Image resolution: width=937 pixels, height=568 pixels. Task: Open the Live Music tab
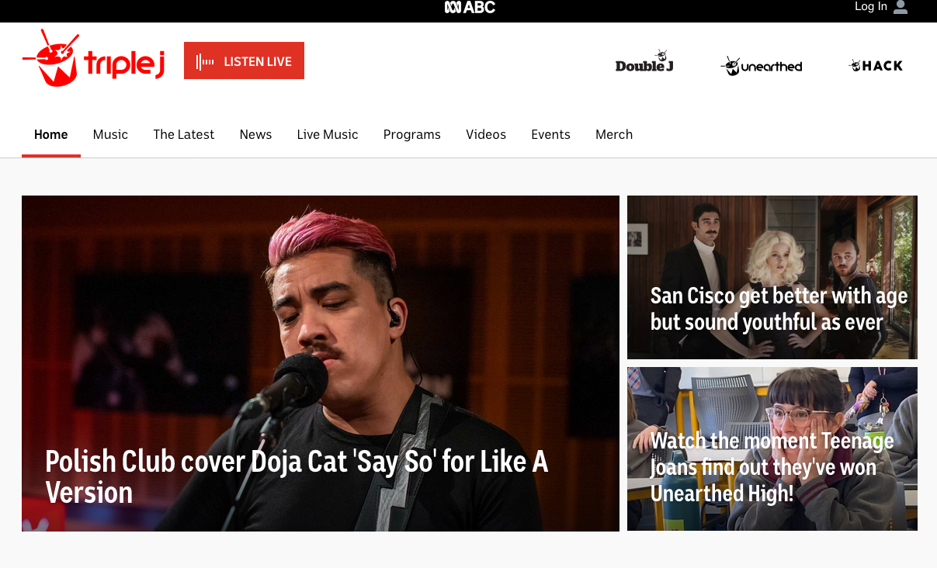pyautogui.click(x=328, y=134)
